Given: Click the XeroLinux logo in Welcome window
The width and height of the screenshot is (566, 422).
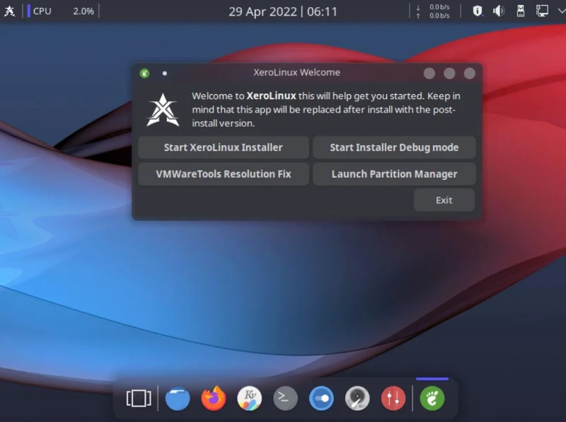Looking at the screenshot, I should [x=163, y=110].
